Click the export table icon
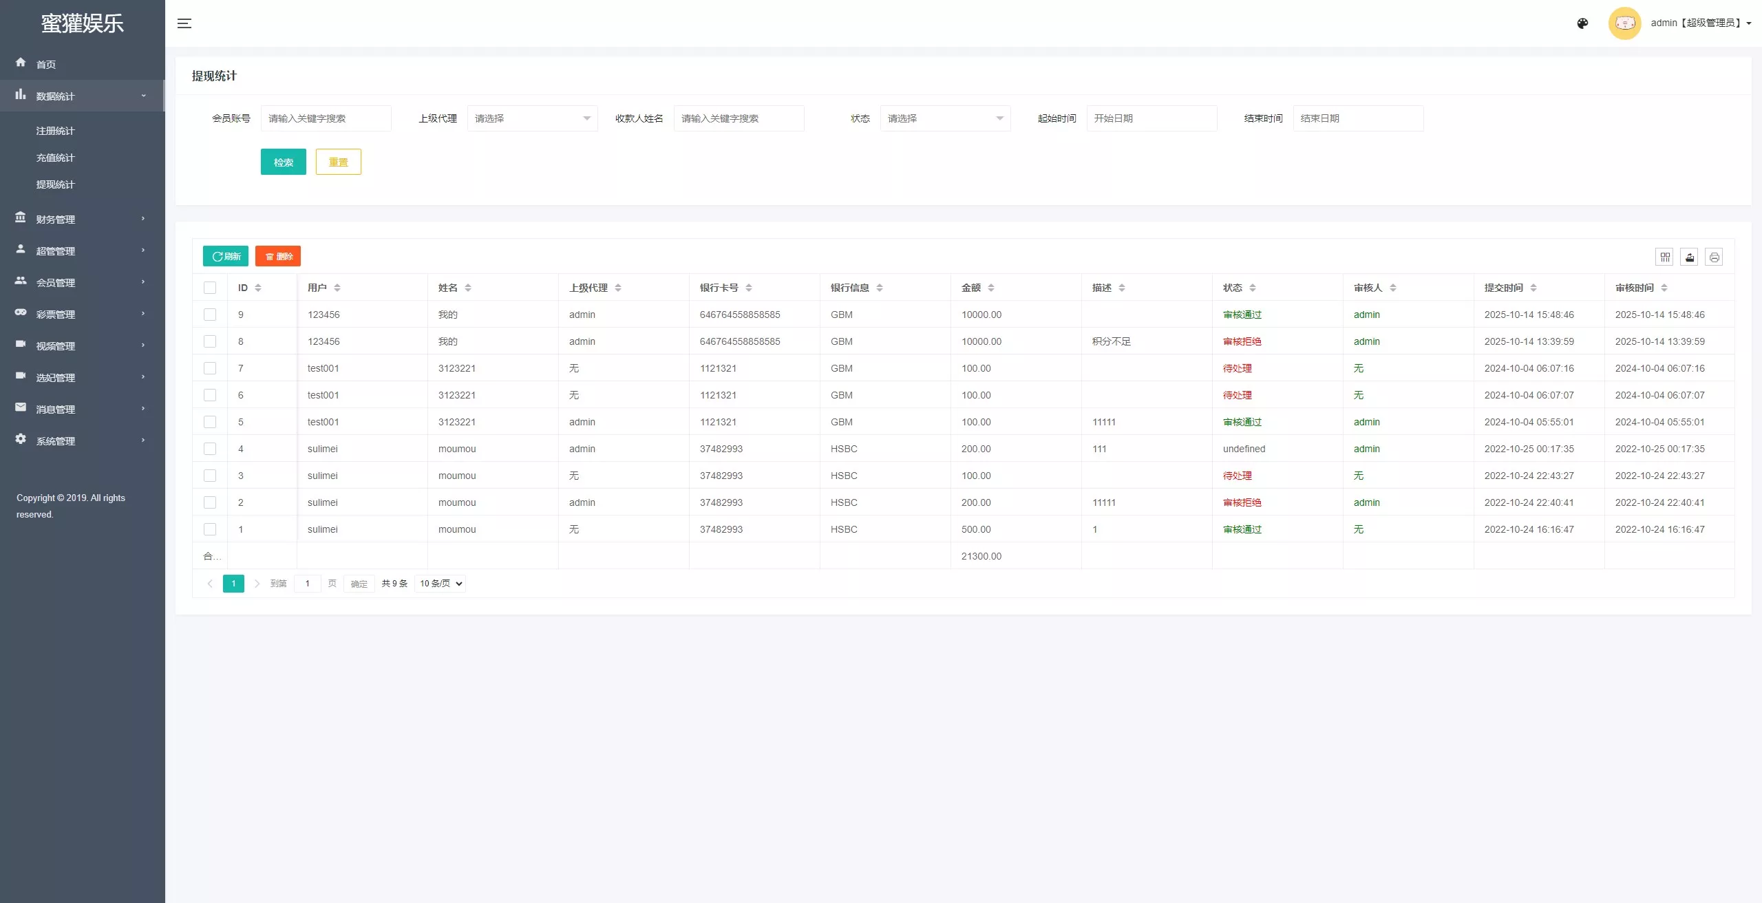Screen dimensions: 1762x903 pos(1690,257)
